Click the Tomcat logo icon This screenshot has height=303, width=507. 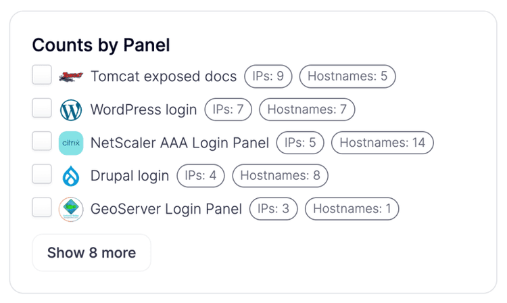pos(71,76)
